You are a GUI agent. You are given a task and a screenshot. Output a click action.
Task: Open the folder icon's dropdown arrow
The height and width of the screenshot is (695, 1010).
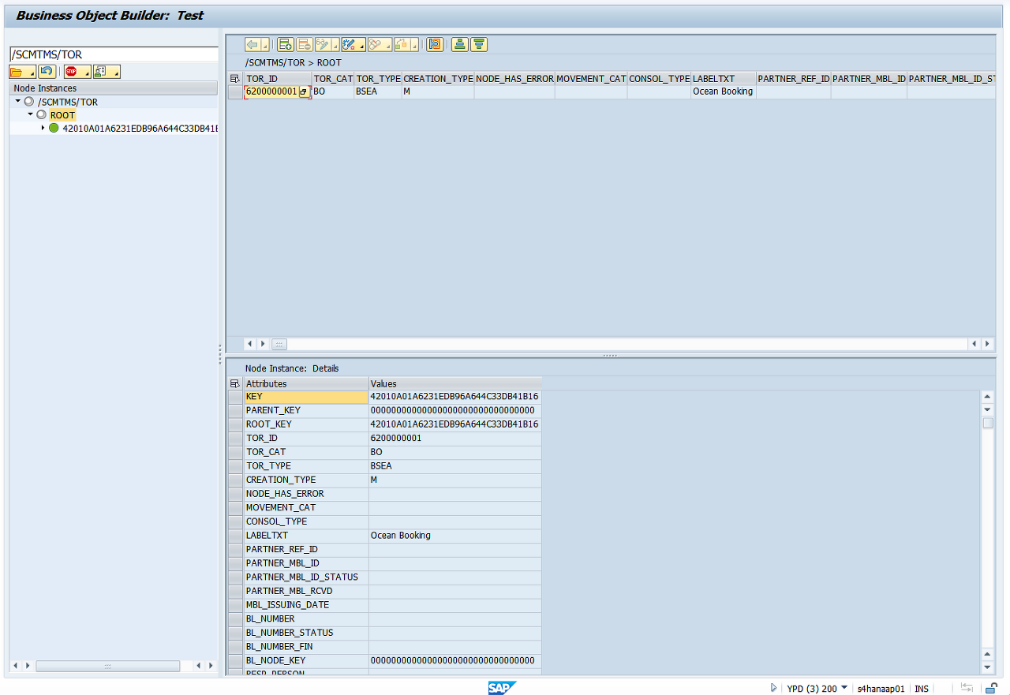pyautogui.click(x=32, y=74)
